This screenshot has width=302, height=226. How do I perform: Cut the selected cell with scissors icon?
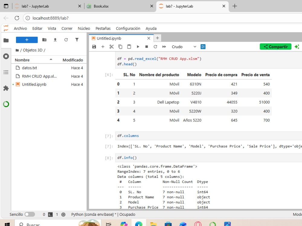111,47
